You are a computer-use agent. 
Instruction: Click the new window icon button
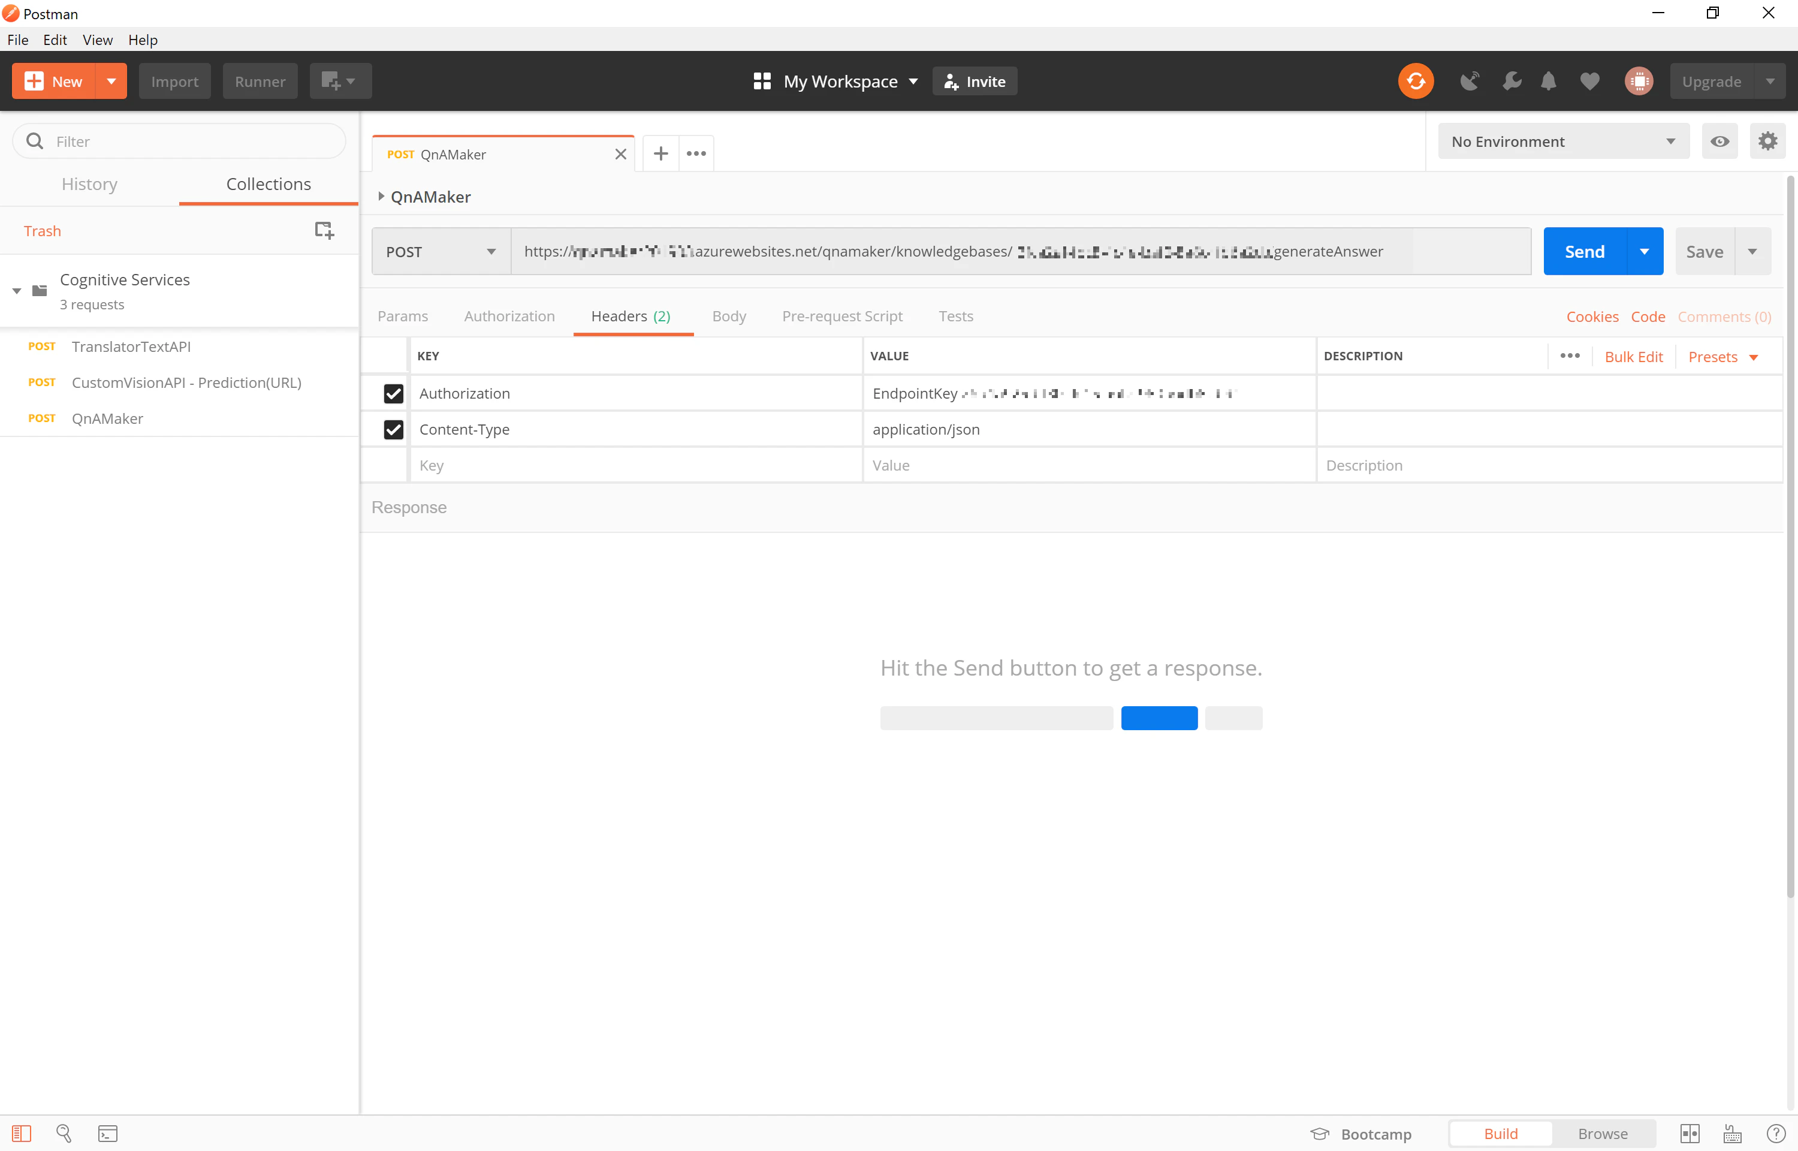tap(340, 81)
